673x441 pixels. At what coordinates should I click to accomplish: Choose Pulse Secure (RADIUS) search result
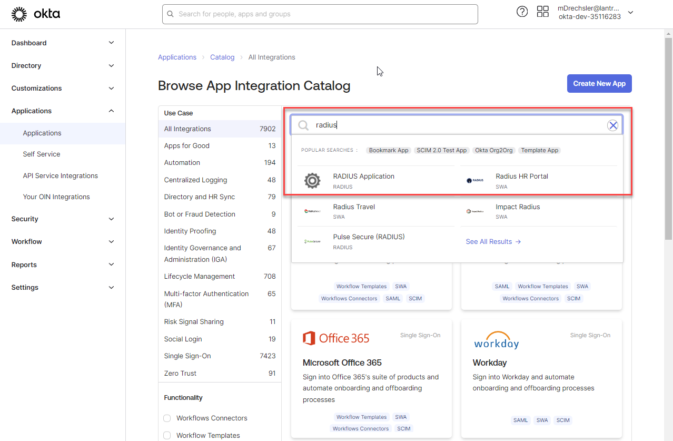tap(376, 242)
